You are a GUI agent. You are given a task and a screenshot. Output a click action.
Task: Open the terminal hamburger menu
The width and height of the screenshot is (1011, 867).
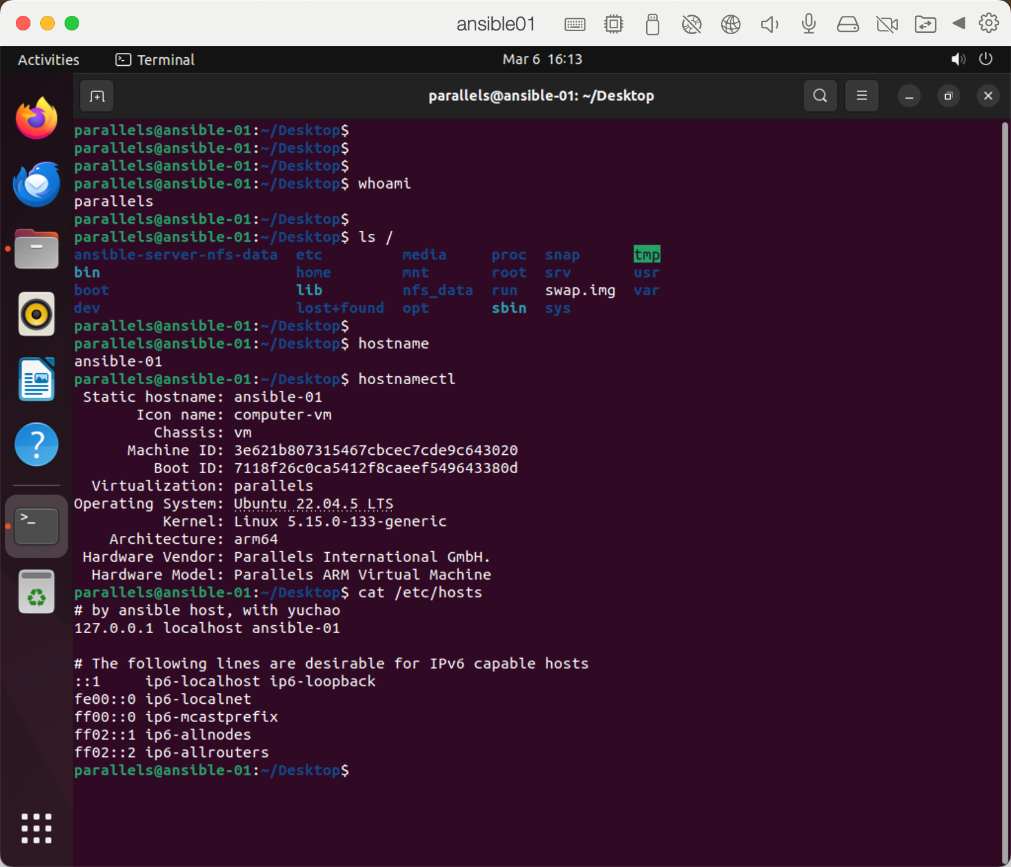pos(862,96)
